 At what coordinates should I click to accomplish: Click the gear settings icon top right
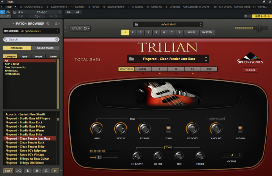click(x=246, y=16)
